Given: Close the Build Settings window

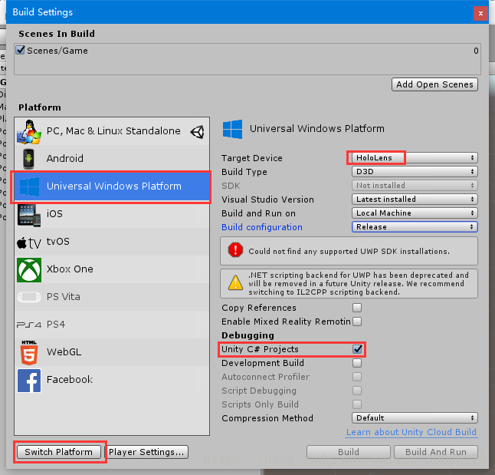Looking at the screenshot, I should (480, 13).
